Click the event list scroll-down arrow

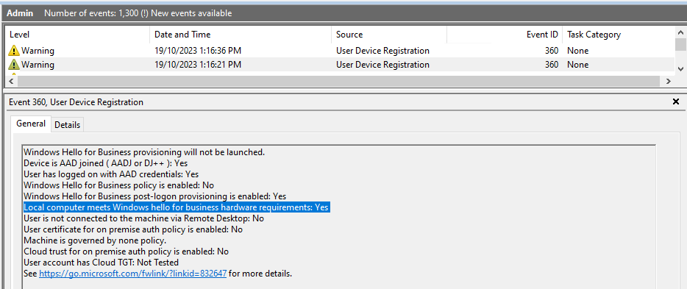pos(680,68)
